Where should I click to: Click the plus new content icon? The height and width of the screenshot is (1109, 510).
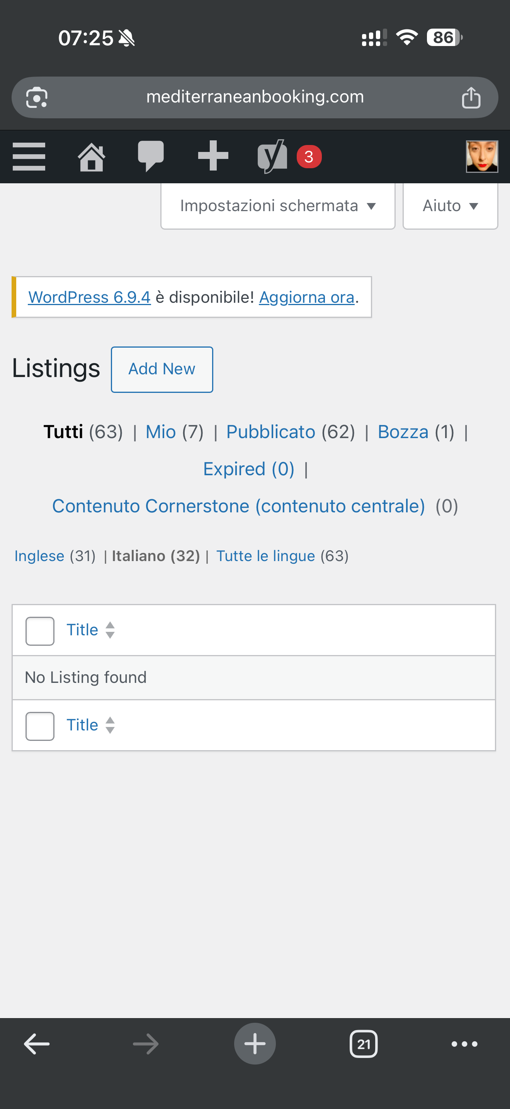[x=213, y=156]
